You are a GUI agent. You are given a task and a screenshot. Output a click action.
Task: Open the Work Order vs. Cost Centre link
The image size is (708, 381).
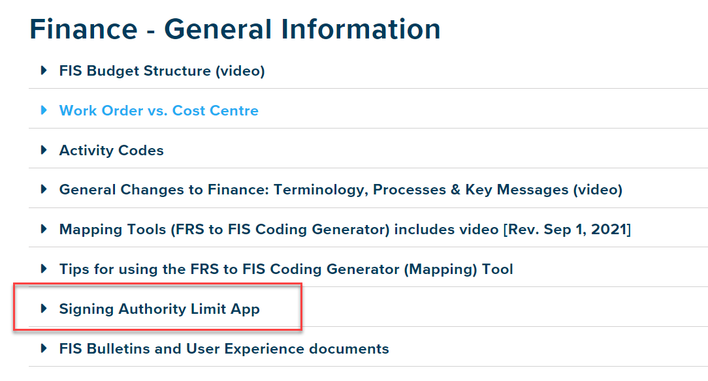click(x=159, y=110)
